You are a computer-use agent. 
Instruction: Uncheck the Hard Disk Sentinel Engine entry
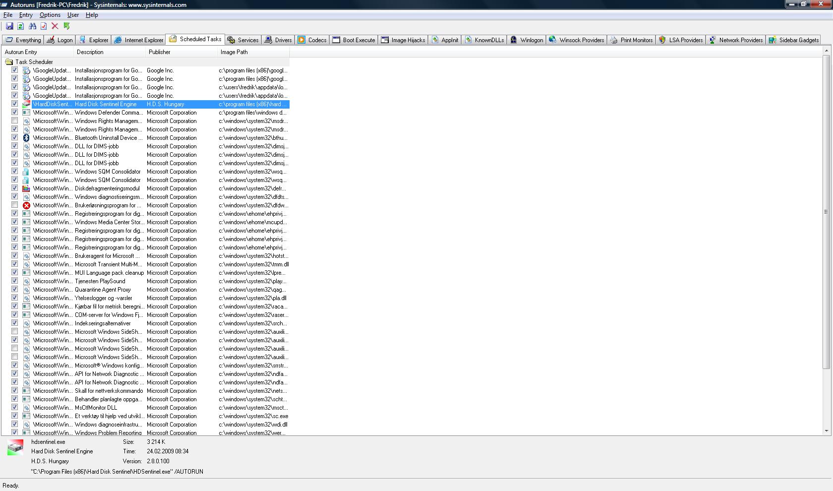14,104
